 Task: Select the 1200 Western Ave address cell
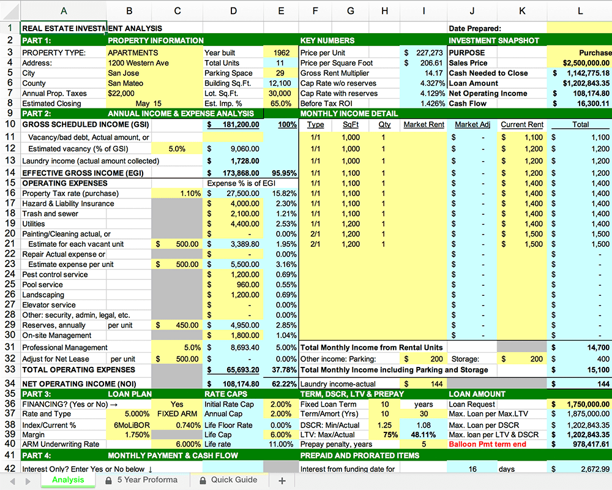[x=154, y=63]
